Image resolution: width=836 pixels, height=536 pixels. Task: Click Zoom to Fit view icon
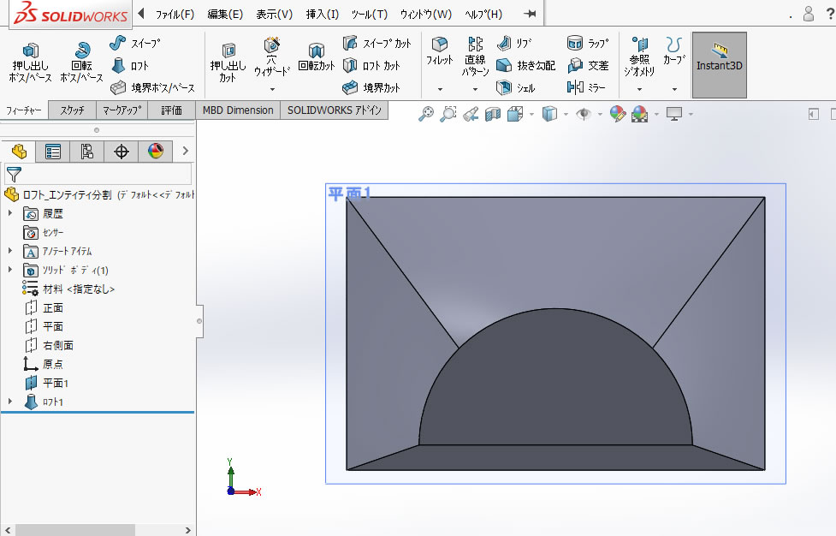(425, 114)
